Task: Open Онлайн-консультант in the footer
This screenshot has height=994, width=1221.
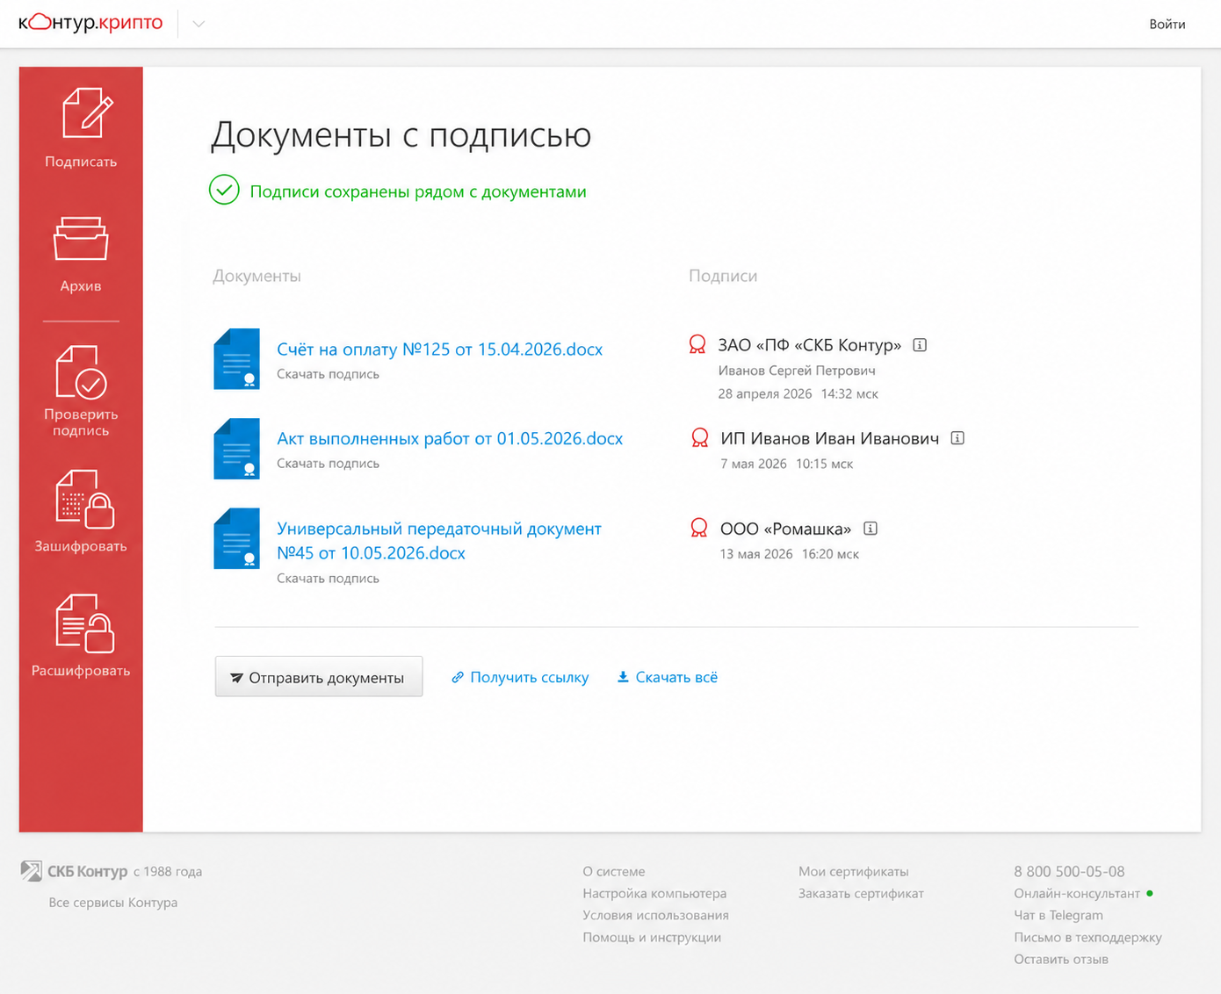Action: (1077, 894)
